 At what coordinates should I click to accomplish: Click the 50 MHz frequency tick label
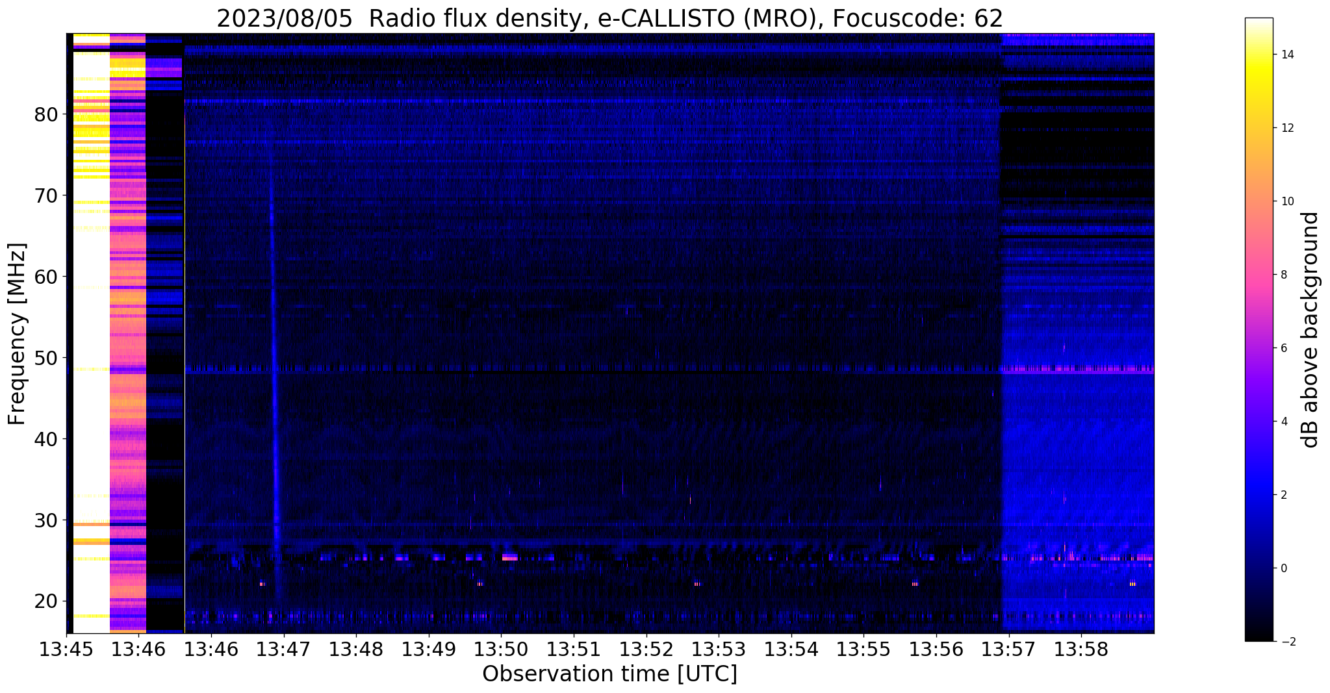[x=45, y=358]
